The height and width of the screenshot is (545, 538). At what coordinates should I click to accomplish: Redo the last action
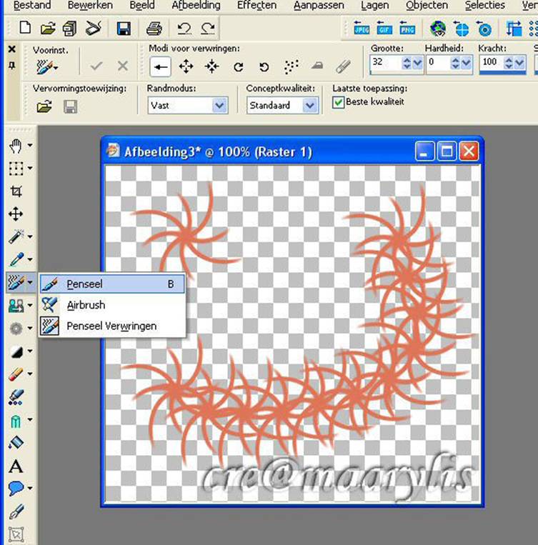[x=208, y=29]
